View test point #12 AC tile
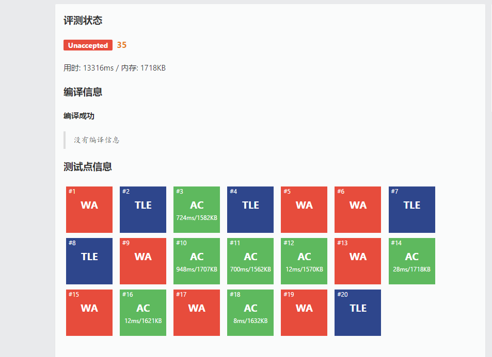Image resolution: width=492 pixels, height=357 pixels. click(x=304, y=261)
